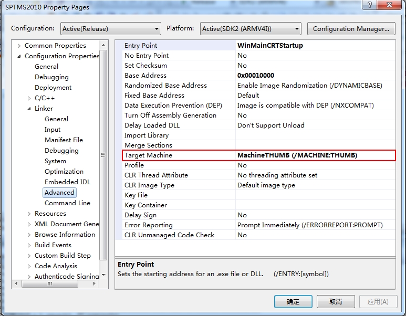Expand the Common Properties node
Viewport: 406px width, 316px height.
coord(19,46)
